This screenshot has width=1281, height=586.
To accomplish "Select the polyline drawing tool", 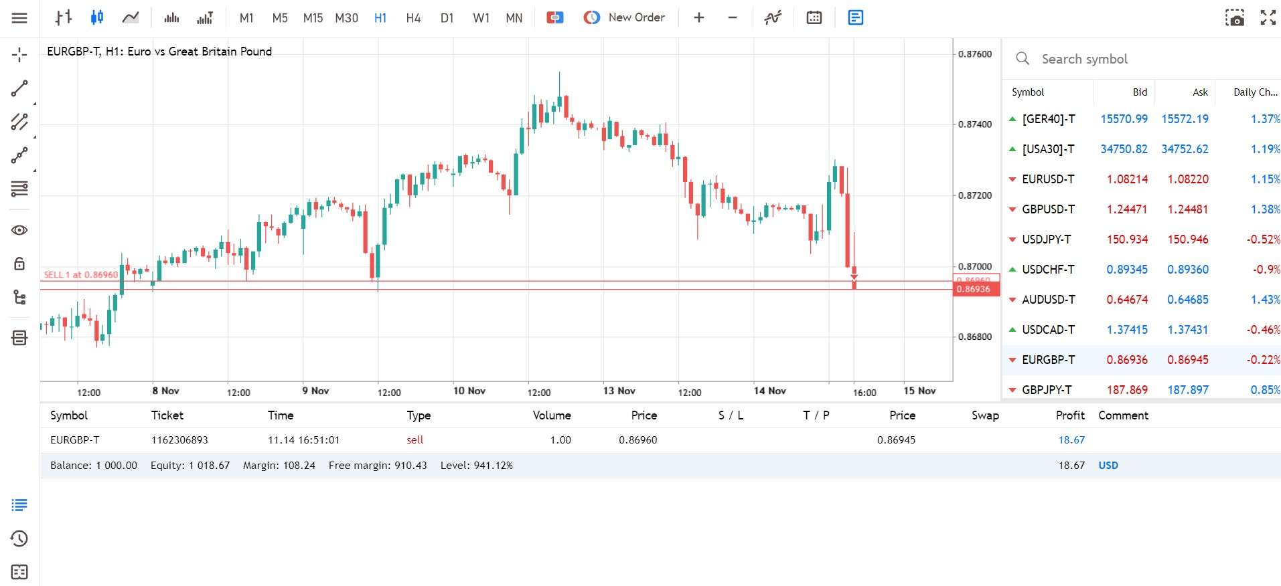I will 19,155.
